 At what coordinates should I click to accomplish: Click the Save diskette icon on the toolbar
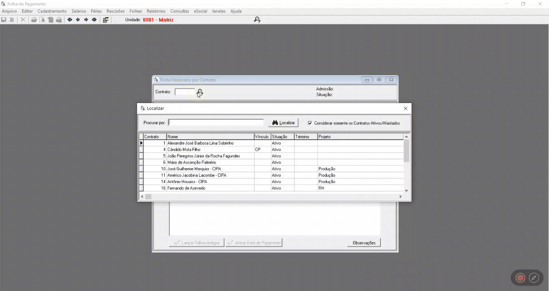click(x=4, y=19)
